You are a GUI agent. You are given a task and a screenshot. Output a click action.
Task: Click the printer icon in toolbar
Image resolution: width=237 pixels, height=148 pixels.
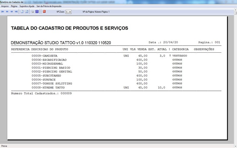(x=33, y=12)
